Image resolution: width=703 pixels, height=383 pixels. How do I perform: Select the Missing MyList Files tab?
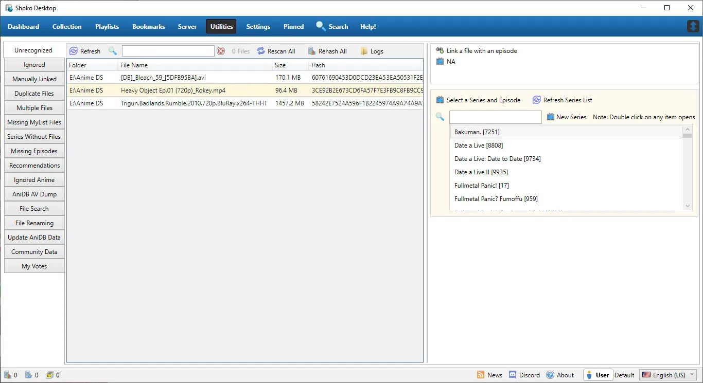click(34, 122)
